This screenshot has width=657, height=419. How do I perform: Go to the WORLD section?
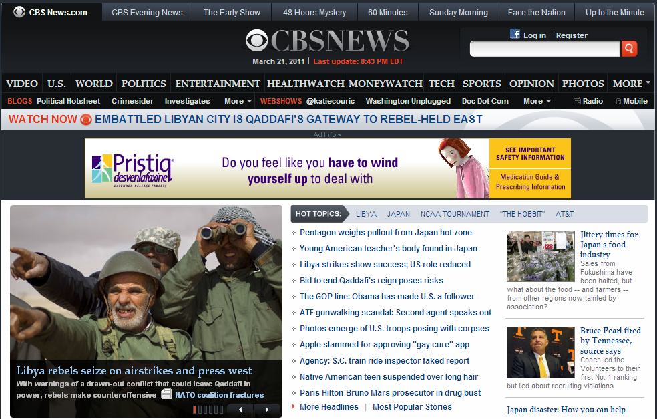coord(94,84)
